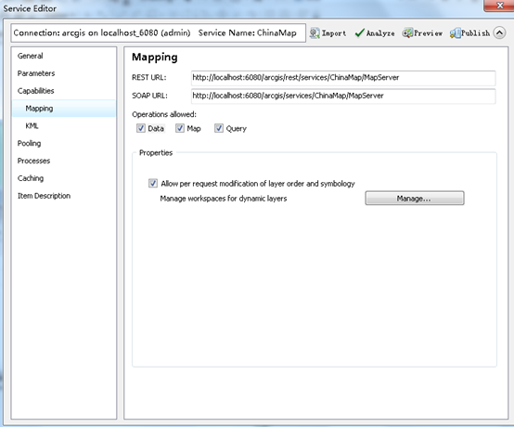Viewport: 514px width, 427px height.
Task: Toggle the Query operation checkbox
Action: point(219,128)
